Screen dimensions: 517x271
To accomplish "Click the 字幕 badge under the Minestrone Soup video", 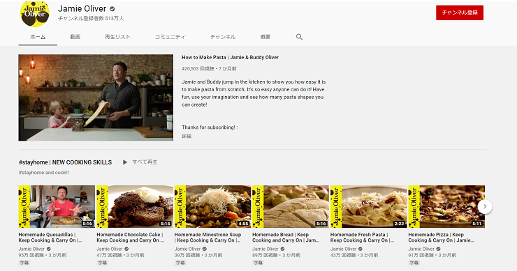I will [x=180, y=263].
